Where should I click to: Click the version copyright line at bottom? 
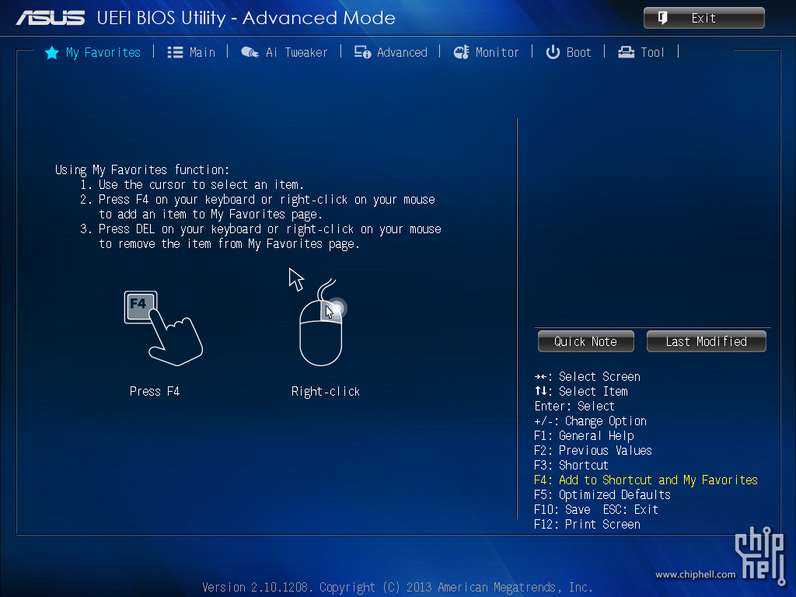coord(397,588)
